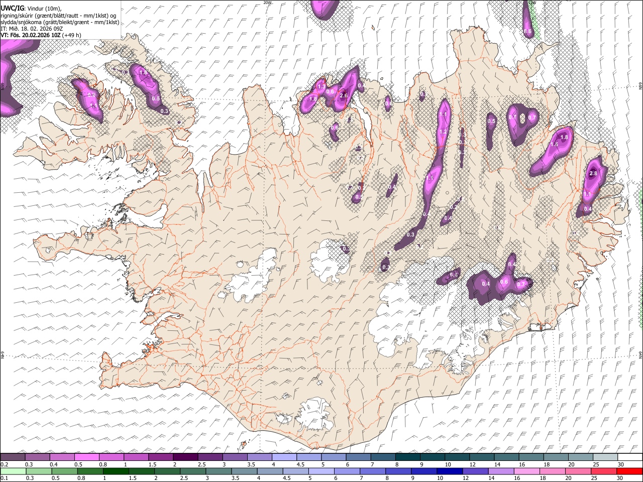Click the 1.3 precipitation value on the map
Viewport: 643px width, 482px height.
[322, 87]
